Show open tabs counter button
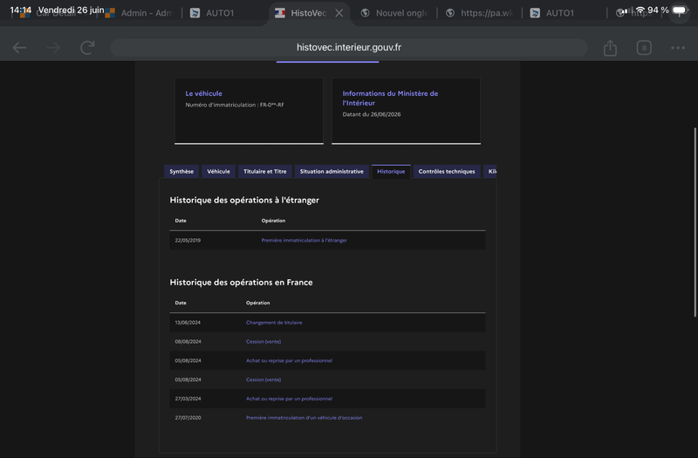698x458 pixels. point(644,48)
